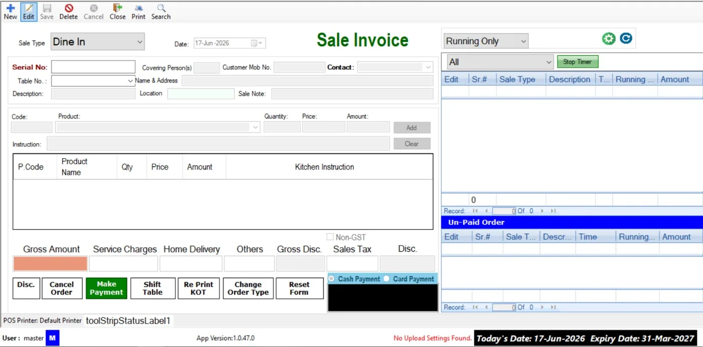703x347 pixels.
Task: Go to next record in Running orders navigator
Action: click(542, 211)
